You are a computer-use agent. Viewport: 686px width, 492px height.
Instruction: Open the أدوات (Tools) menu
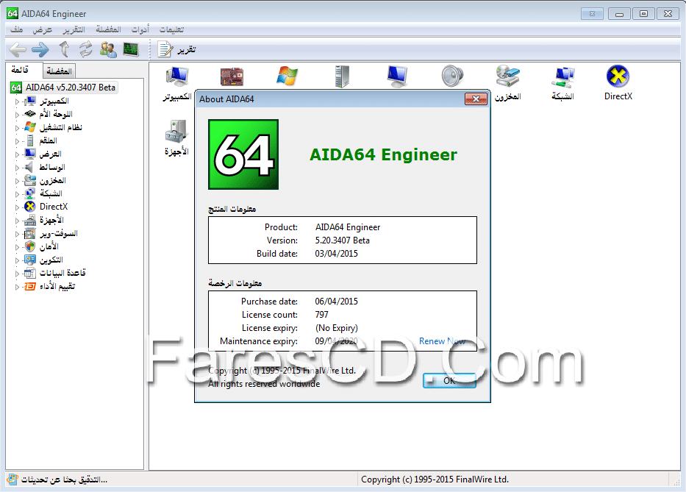click(140, 29)
